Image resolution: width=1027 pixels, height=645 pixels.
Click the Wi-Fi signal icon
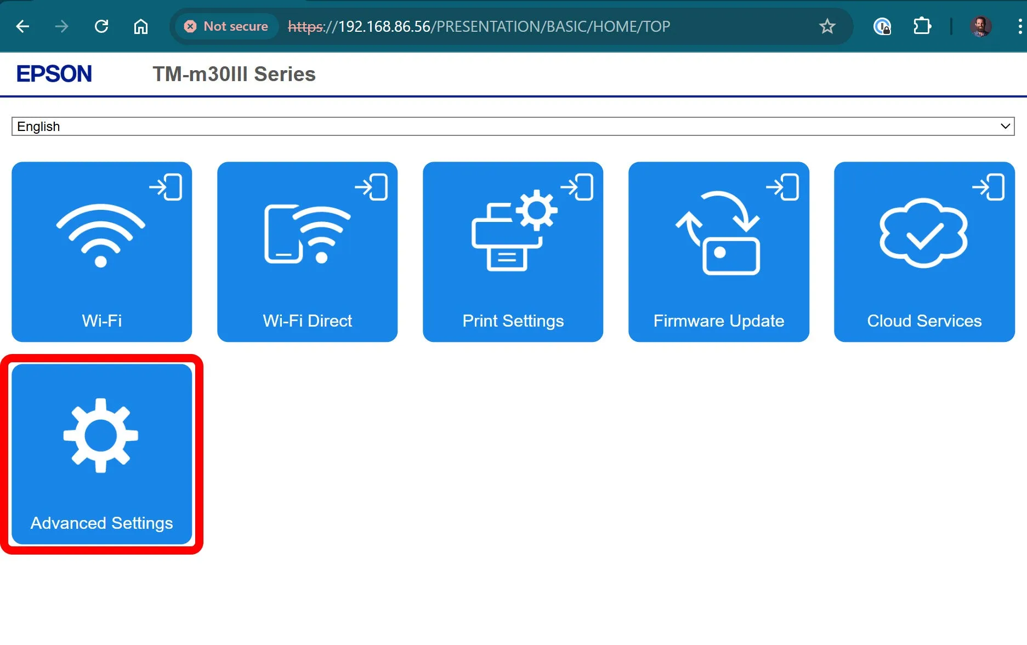pos(101,236)
